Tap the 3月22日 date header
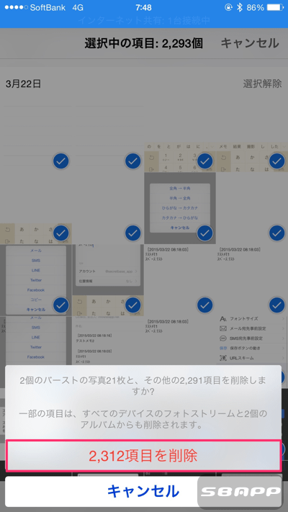Viewport: 288px width, 512px height. pos(23,84)
